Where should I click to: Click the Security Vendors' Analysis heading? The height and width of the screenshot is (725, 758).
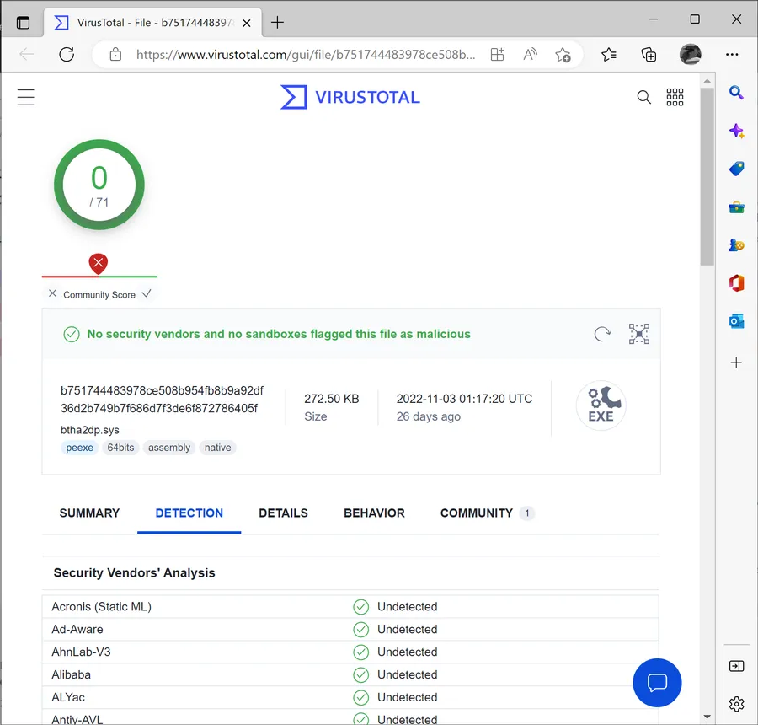135,572
